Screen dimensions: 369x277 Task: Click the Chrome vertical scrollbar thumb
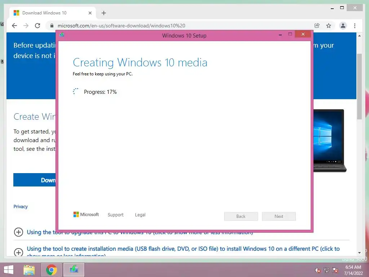click(359, 87)
